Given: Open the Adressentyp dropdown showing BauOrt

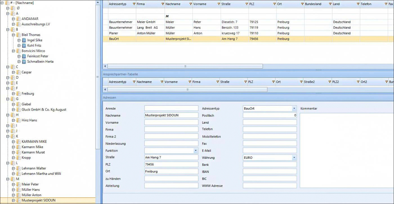Looking at the screenshot, I should coord(294,109).
